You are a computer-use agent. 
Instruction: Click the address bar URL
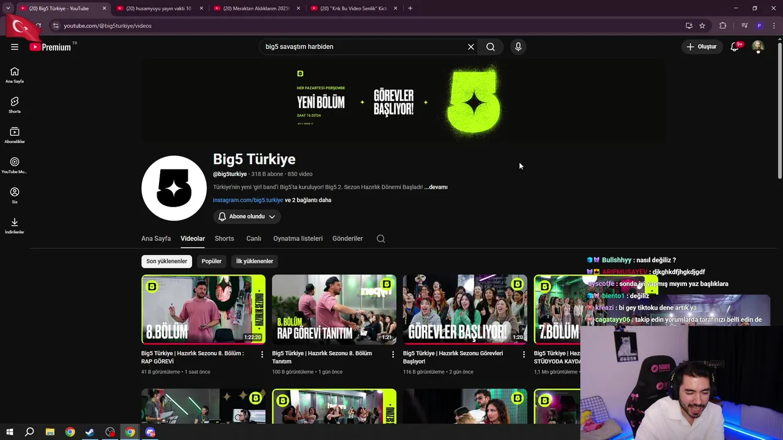coord(108,26)
